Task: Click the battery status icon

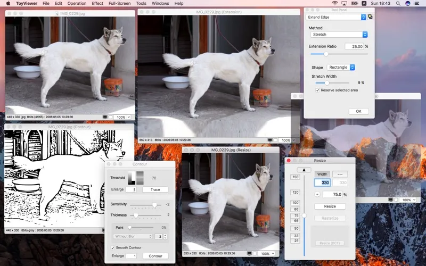Action: tap(354, 3)
